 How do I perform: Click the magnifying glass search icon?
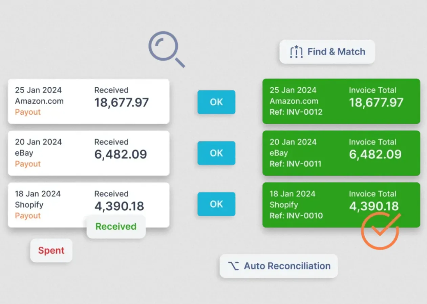167,49
